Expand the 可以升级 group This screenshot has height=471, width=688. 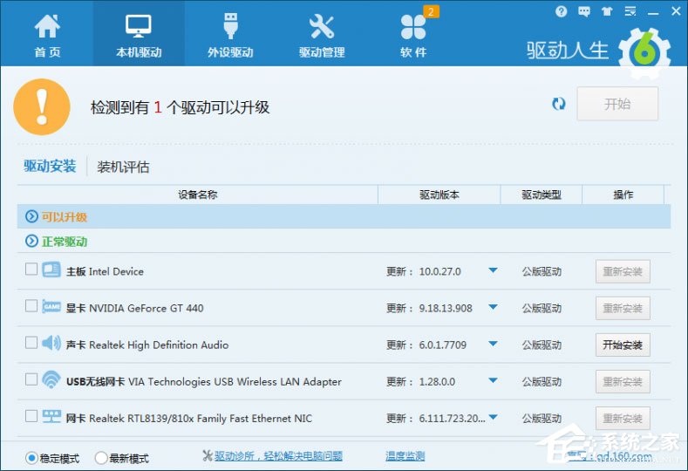pyautogui.click(x=31, y=216)
